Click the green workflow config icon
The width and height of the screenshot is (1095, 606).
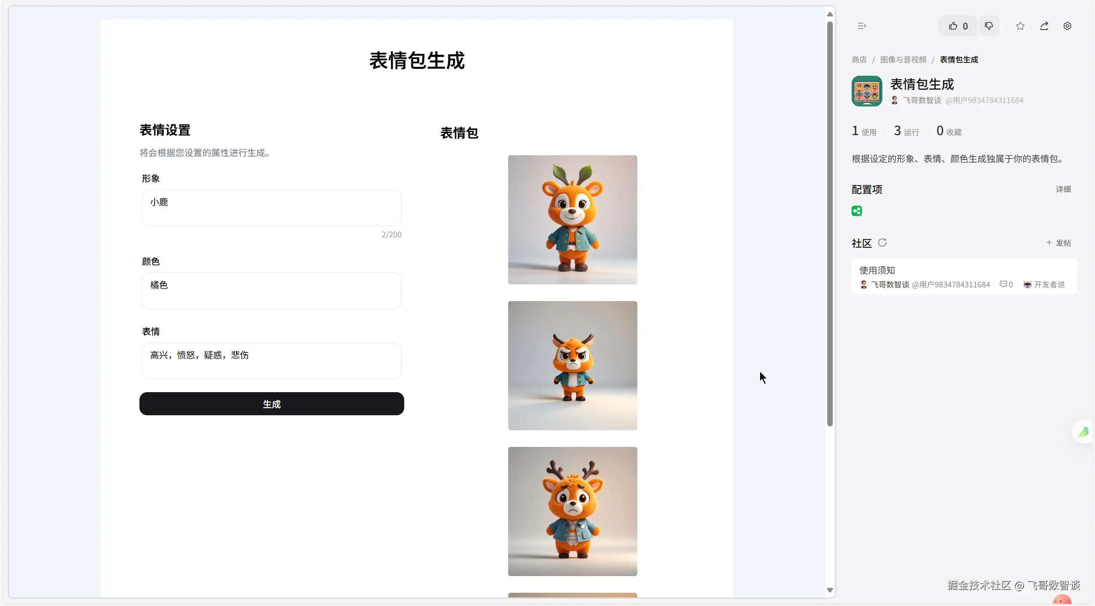tap(857, 211)
